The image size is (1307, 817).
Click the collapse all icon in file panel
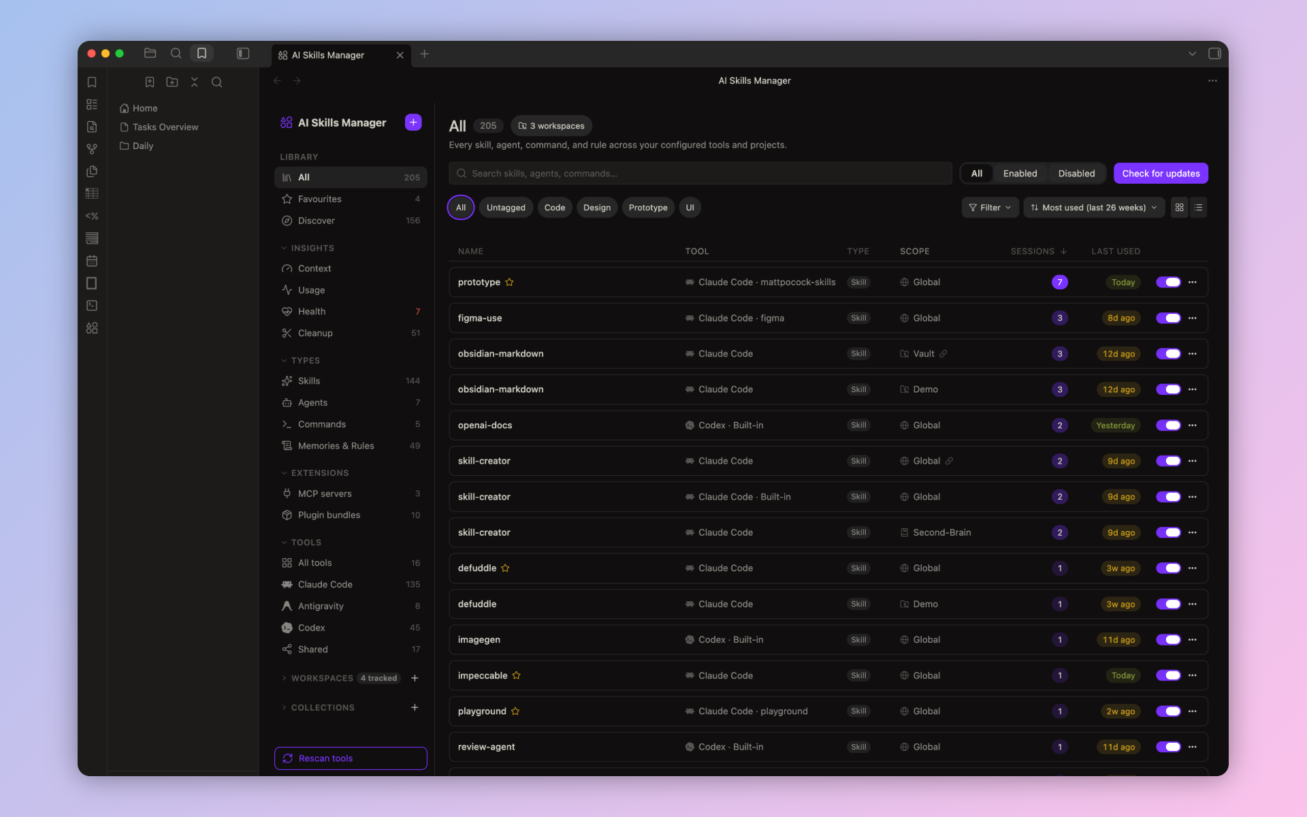[195, 82]
